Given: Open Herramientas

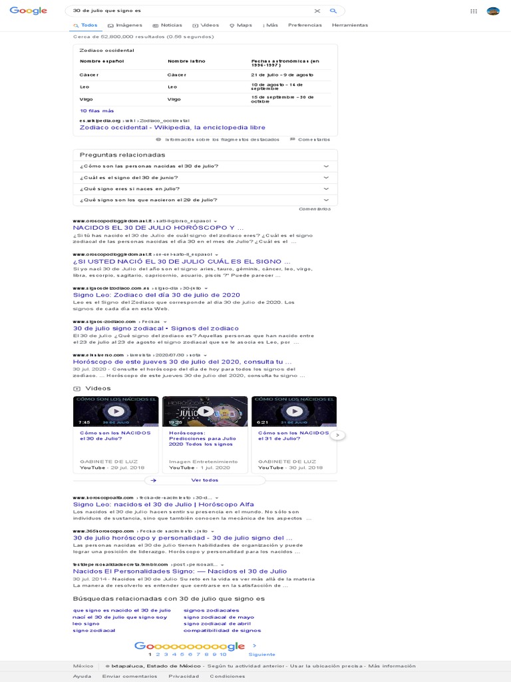Looking at the screenshot, I should coord(350,25).
